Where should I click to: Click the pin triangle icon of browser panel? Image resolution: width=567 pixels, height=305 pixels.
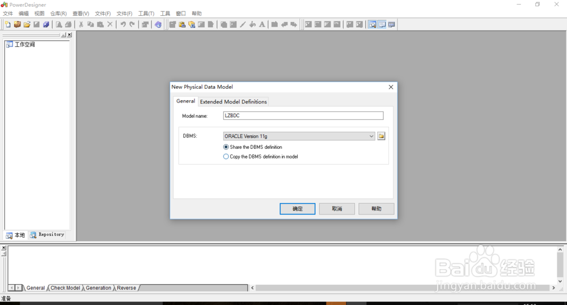pyautogui.click(x=64, y=35)
